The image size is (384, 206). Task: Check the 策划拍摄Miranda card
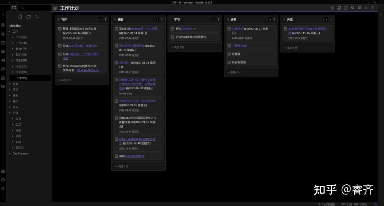(116, 29)
